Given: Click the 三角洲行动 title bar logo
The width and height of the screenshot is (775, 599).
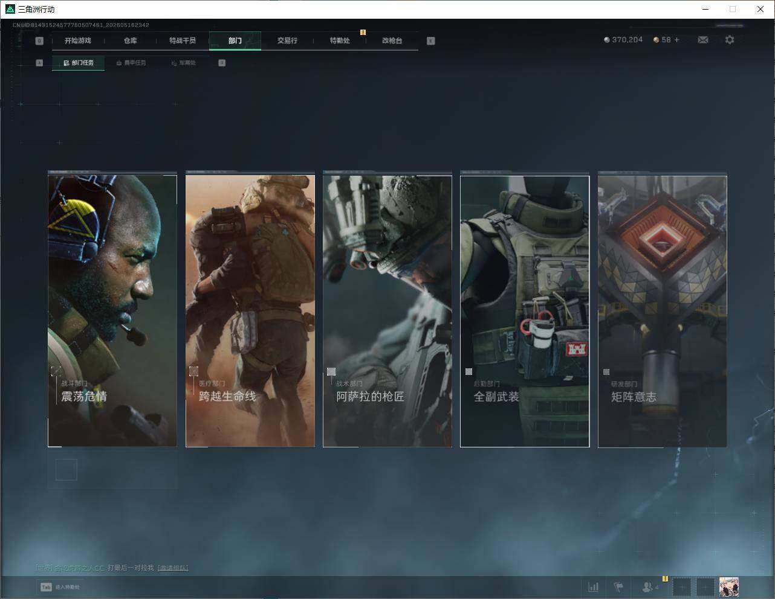Looking at the screenshot, I should click(10, 9).
